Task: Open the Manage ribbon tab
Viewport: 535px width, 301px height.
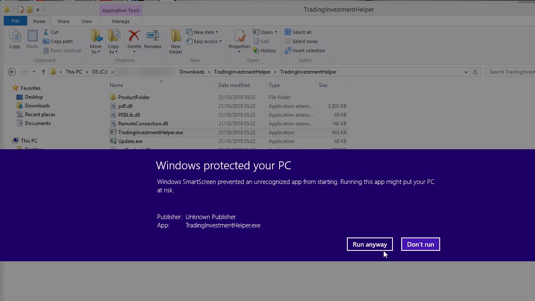Action: pyautogui.click(x=121, y=21)
